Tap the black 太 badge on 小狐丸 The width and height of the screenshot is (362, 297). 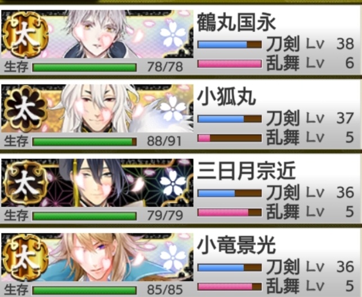(26, 109)
